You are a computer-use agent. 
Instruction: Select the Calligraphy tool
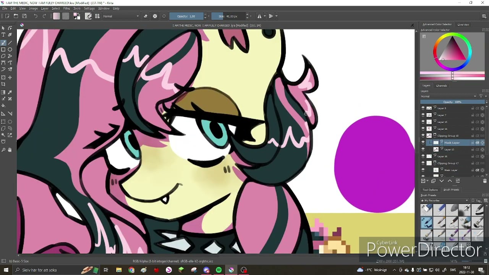click(10, 35)
